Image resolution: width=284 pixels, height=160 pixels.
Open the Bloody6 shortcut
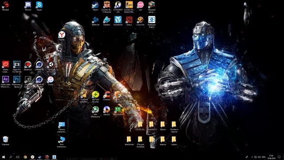click(6, 6)
